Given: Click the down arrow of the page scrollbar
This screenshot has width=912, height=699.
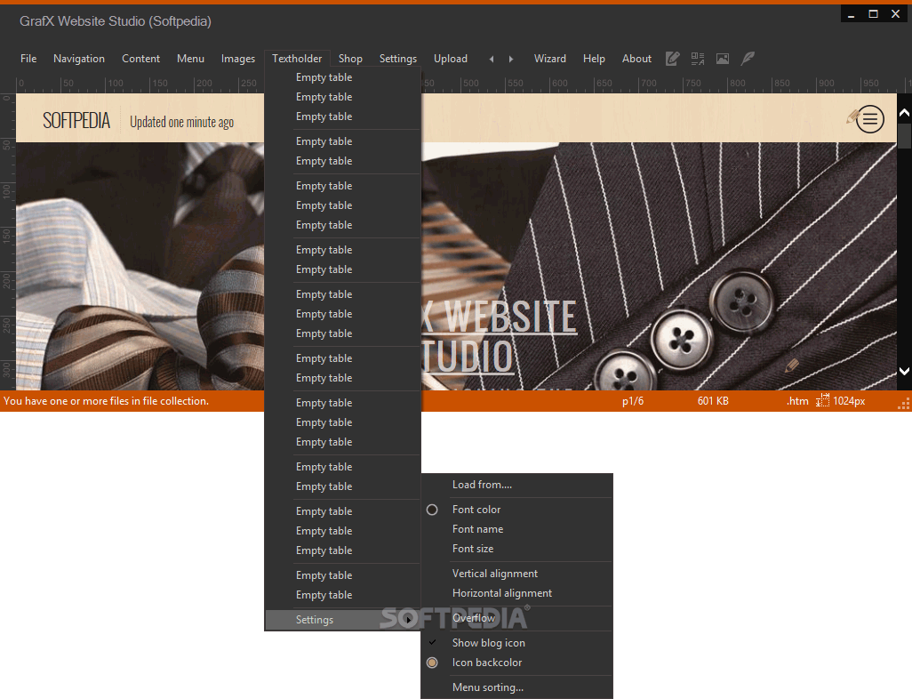Looking at the screenshot, I should pyautogui.click(x=904, y=371).
